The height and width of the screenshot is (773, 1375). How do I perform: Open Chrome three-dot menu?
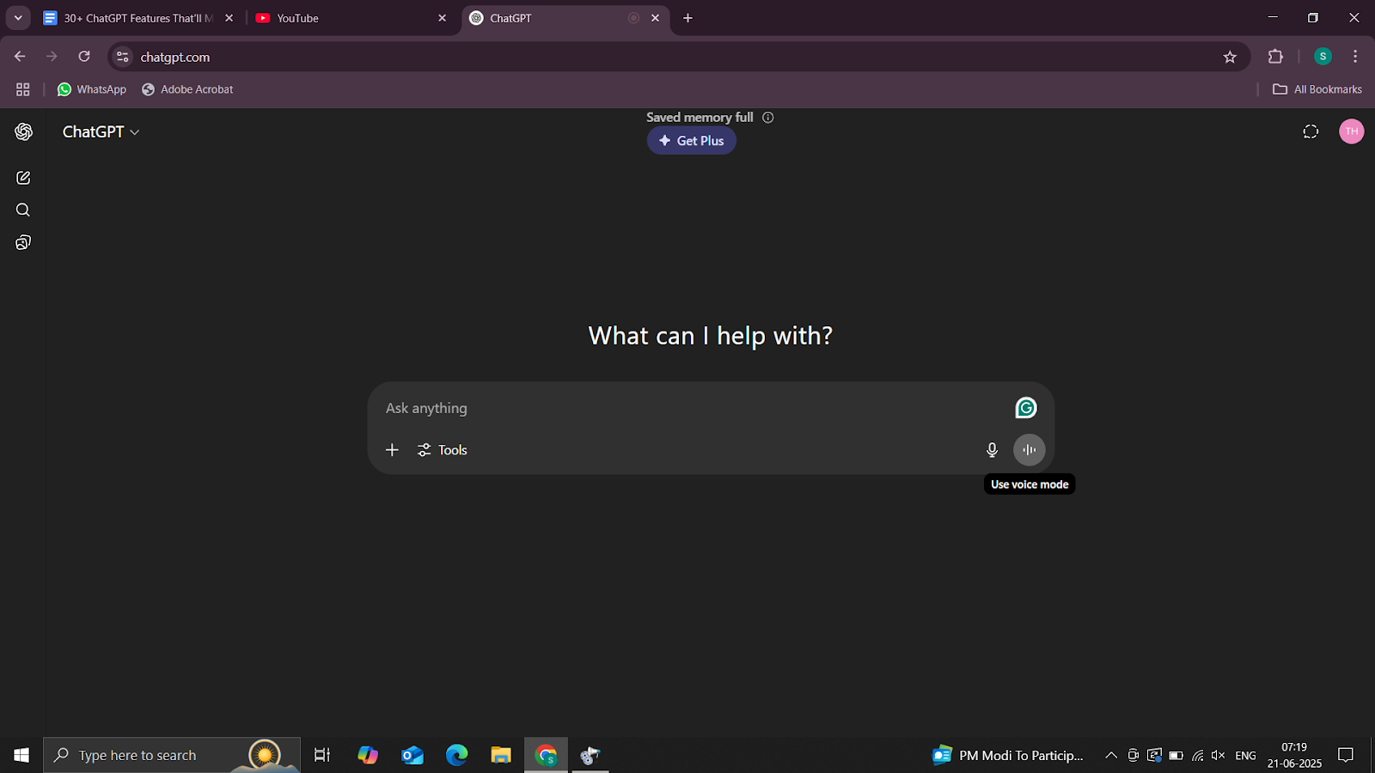(1355, 57)
